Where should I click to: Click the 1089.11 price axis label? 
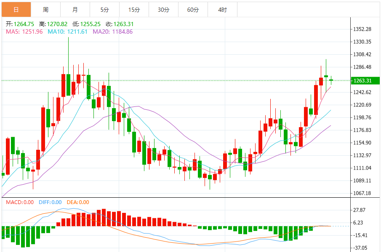click(362, 180)
